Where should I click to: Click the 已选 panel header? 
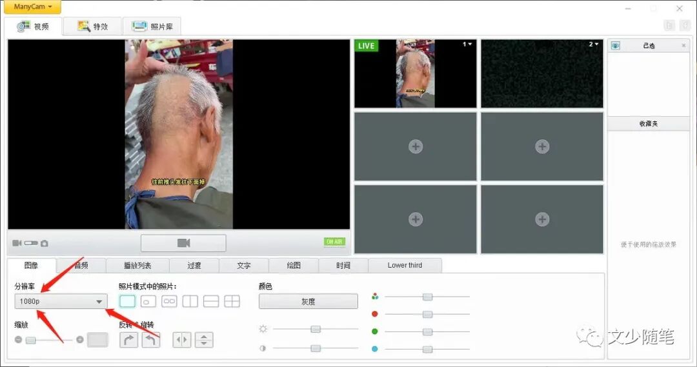(649, 46)
